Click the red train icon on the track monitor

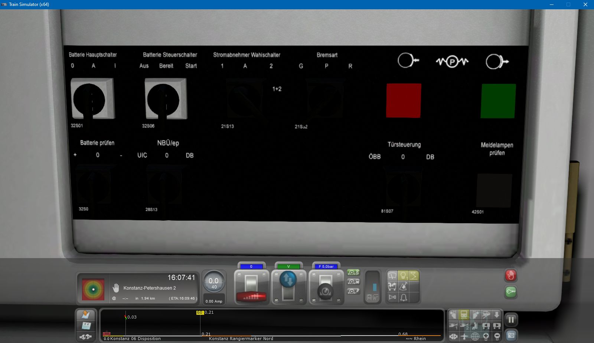point(107,333)
